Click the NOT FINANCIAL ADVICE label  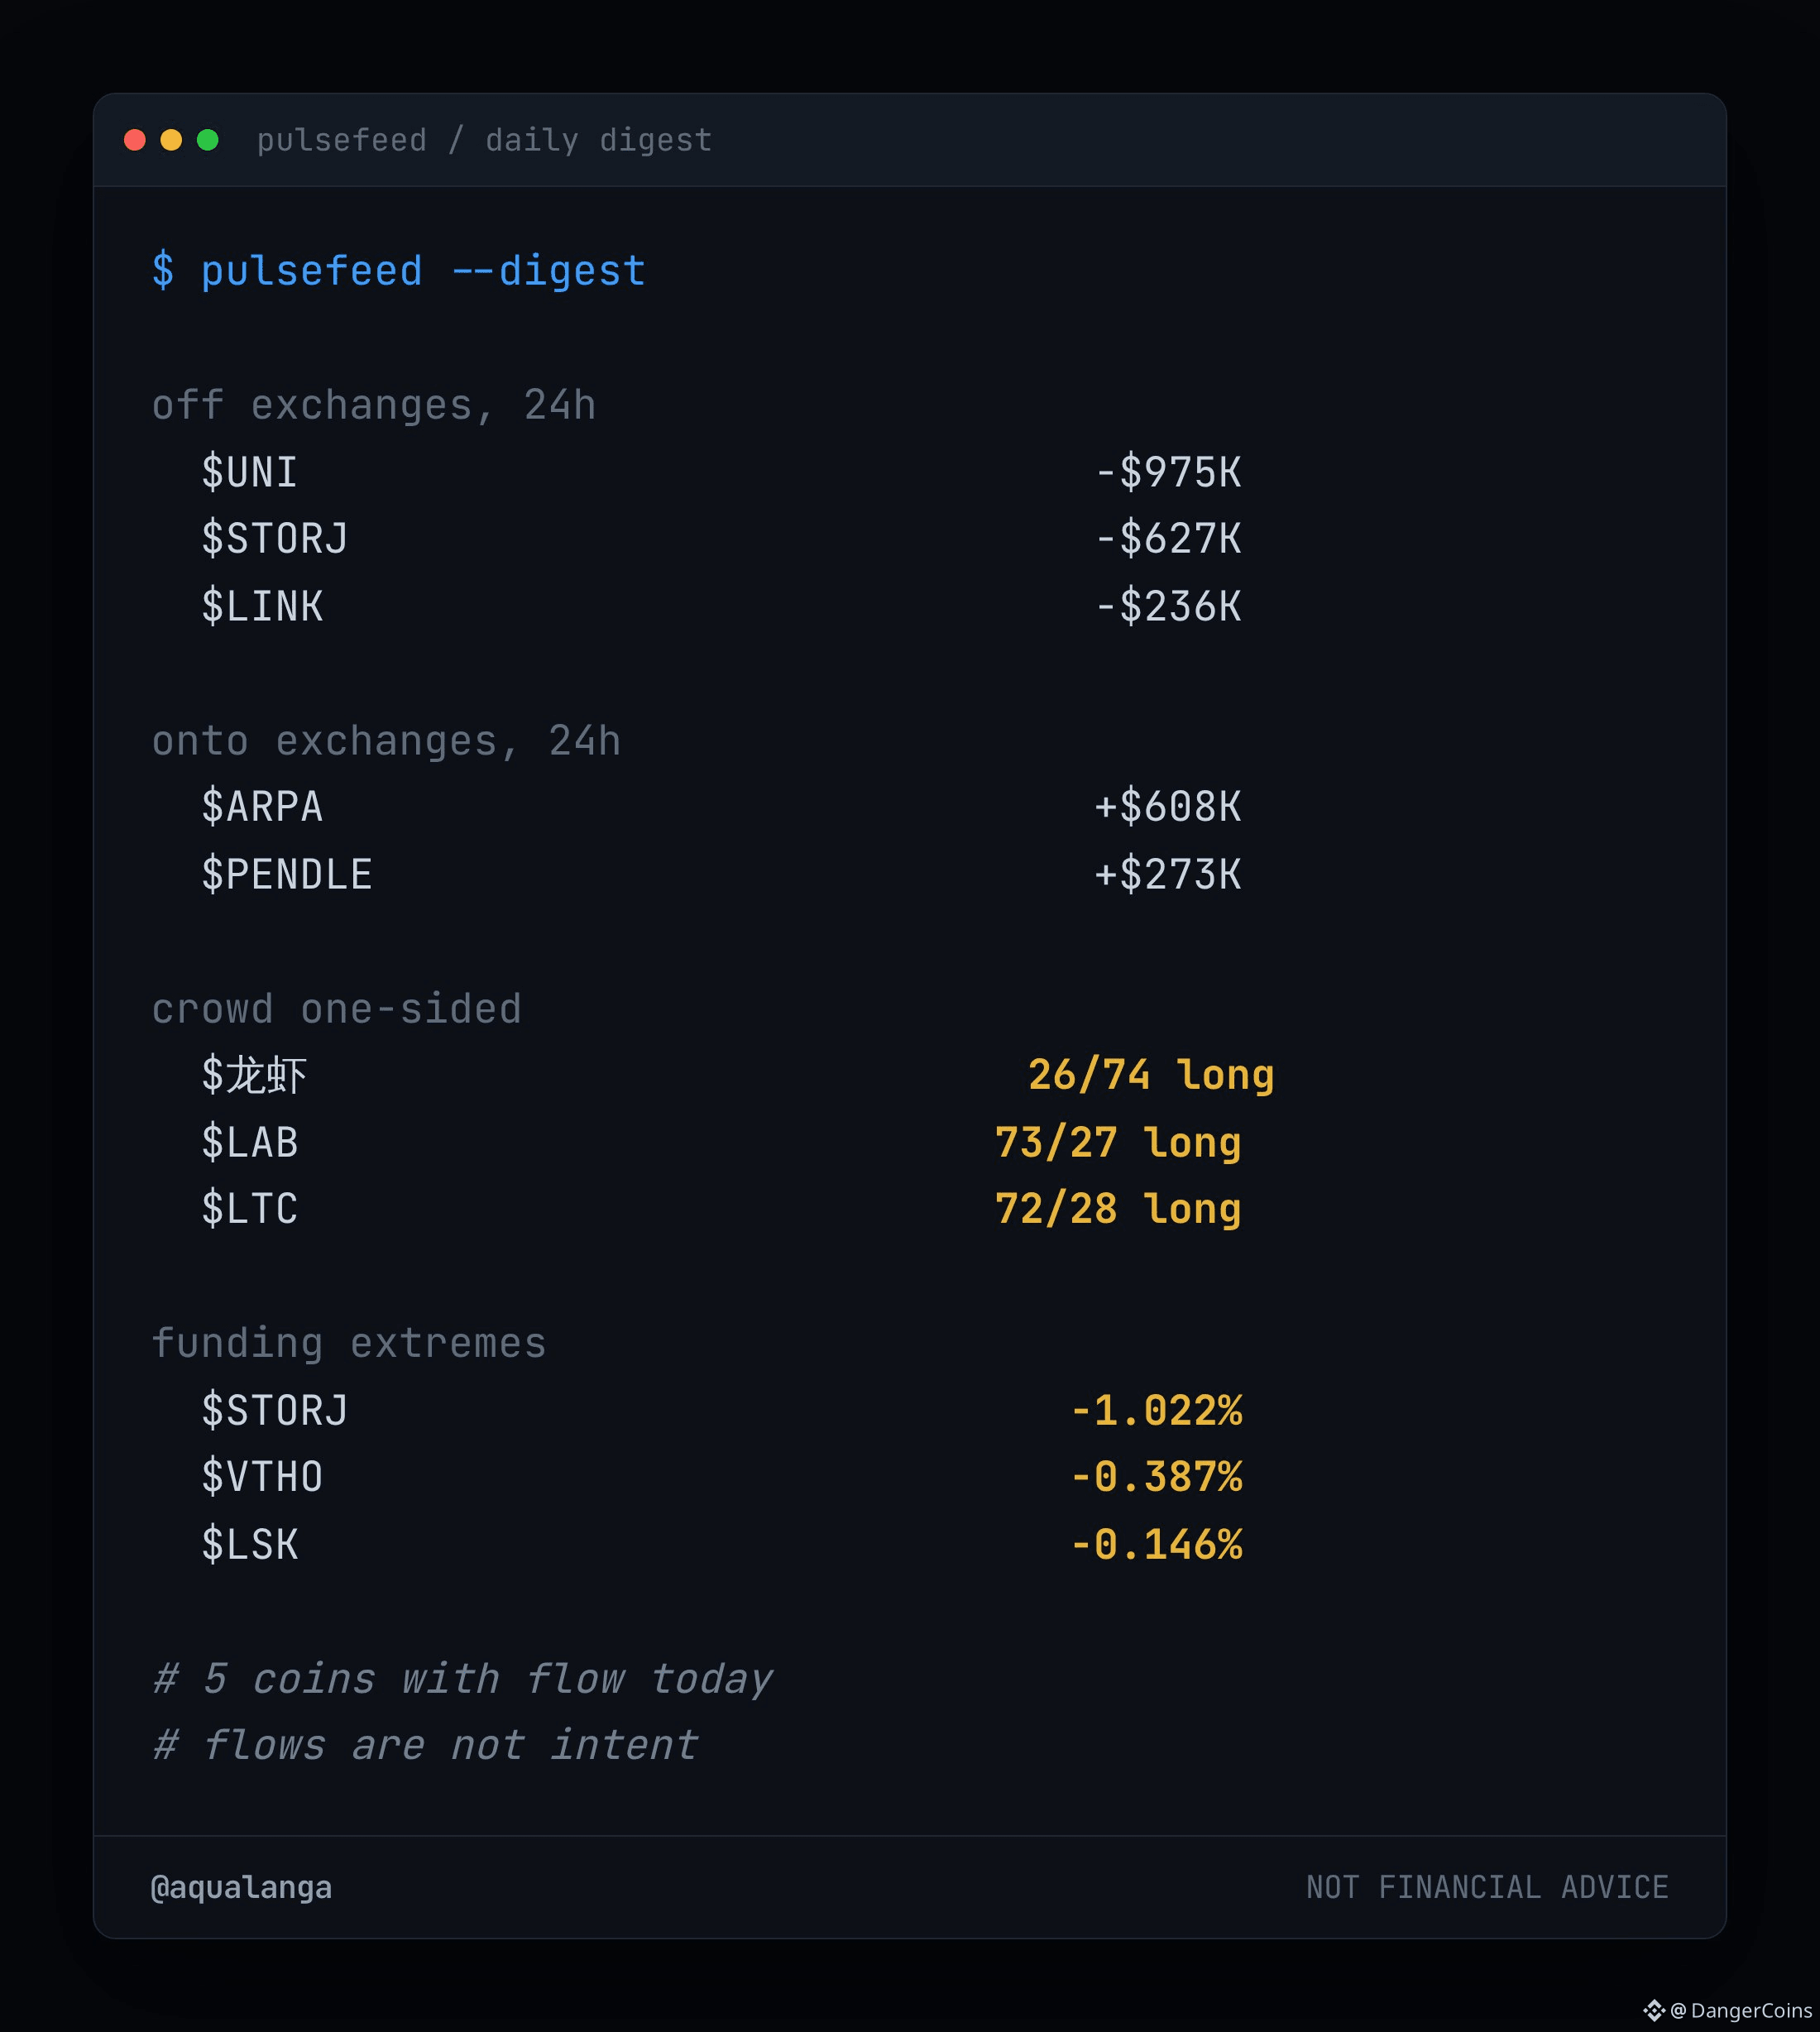1487,1887
